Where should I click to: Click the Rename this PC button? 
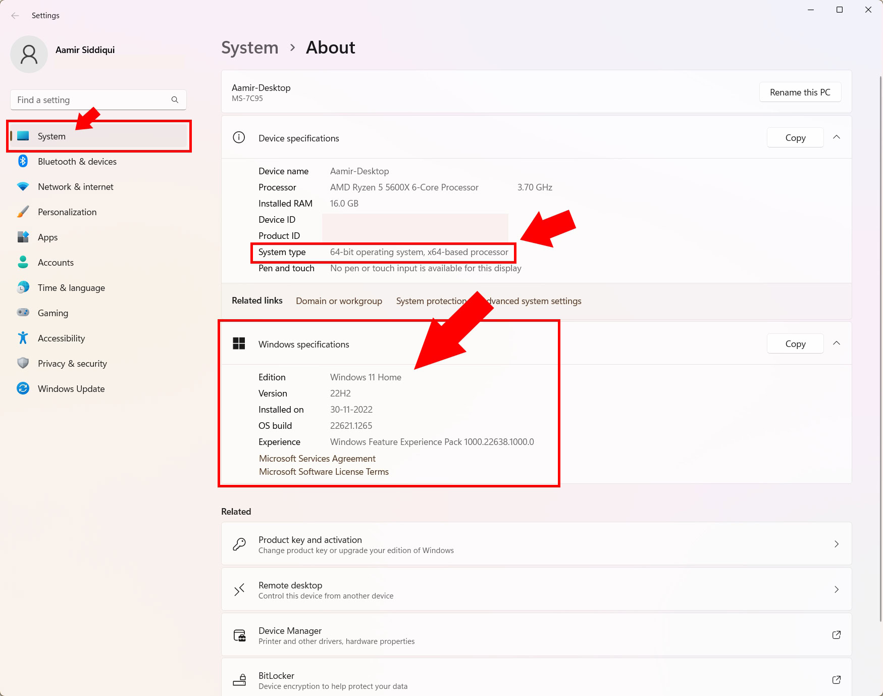pyautogui.click(x=800, y=92)
